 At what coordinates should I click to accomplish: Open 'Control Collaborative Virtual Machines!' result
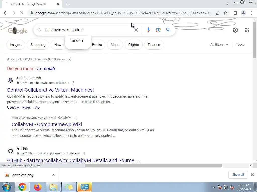click(50, 90)
